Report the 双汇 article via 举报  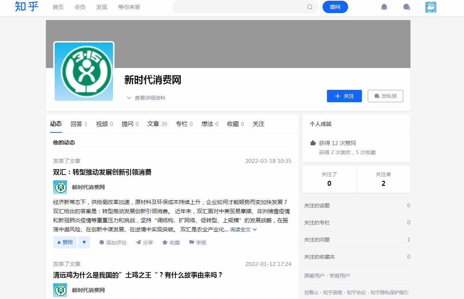coord(198,243)
